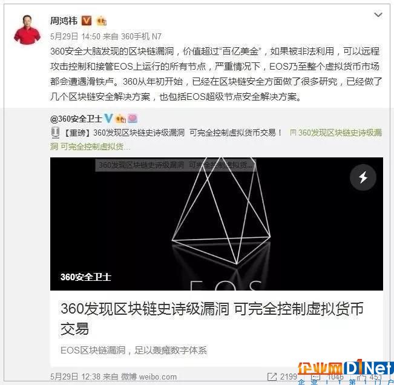Image resolution: width=394 pixels, height=385 pixels.
Task: Click the orange V verification badge
Action: 87,21
